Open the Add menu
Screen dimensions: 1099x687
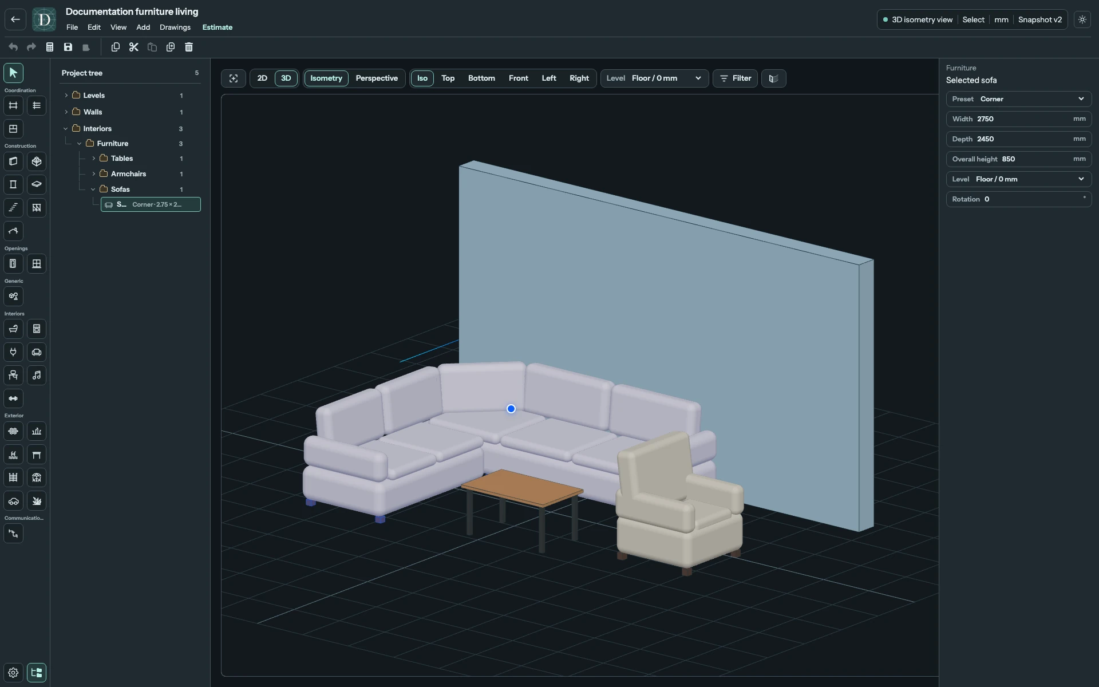(143, 27)
